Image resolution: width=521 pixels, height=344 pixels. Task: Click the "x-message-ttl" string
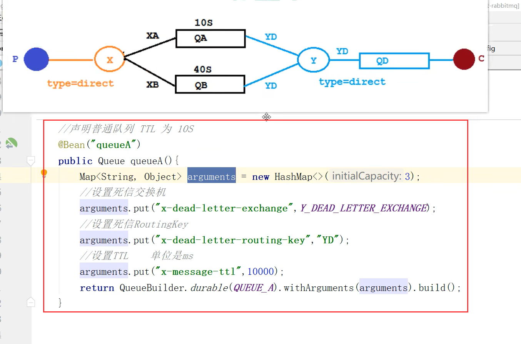197,272
